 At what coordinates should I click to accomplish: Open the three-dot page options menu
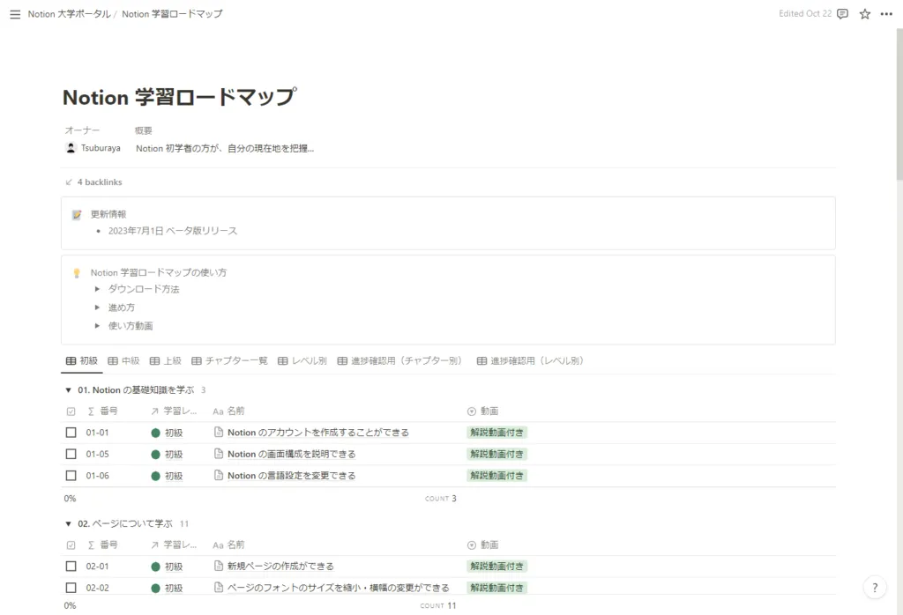(x=886, y=14)
